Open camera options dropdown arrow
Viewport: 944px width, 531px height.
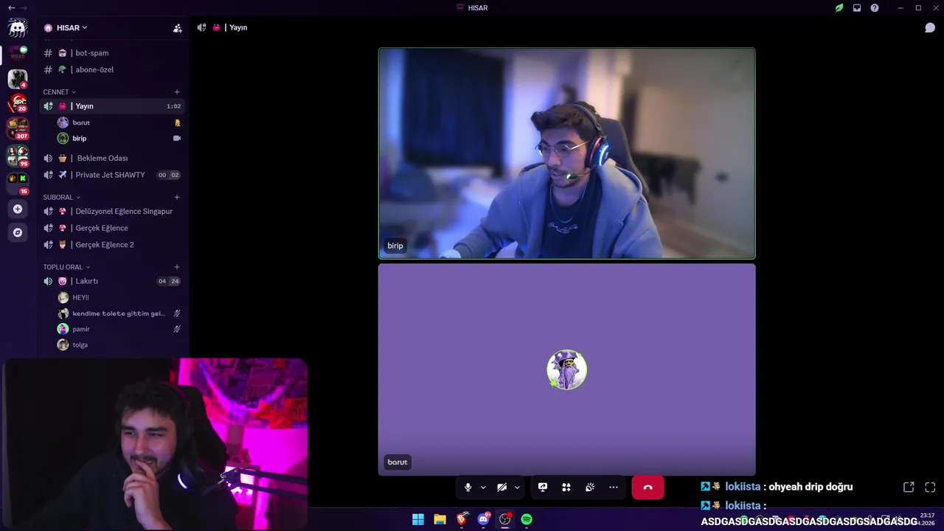click(517, 487)
